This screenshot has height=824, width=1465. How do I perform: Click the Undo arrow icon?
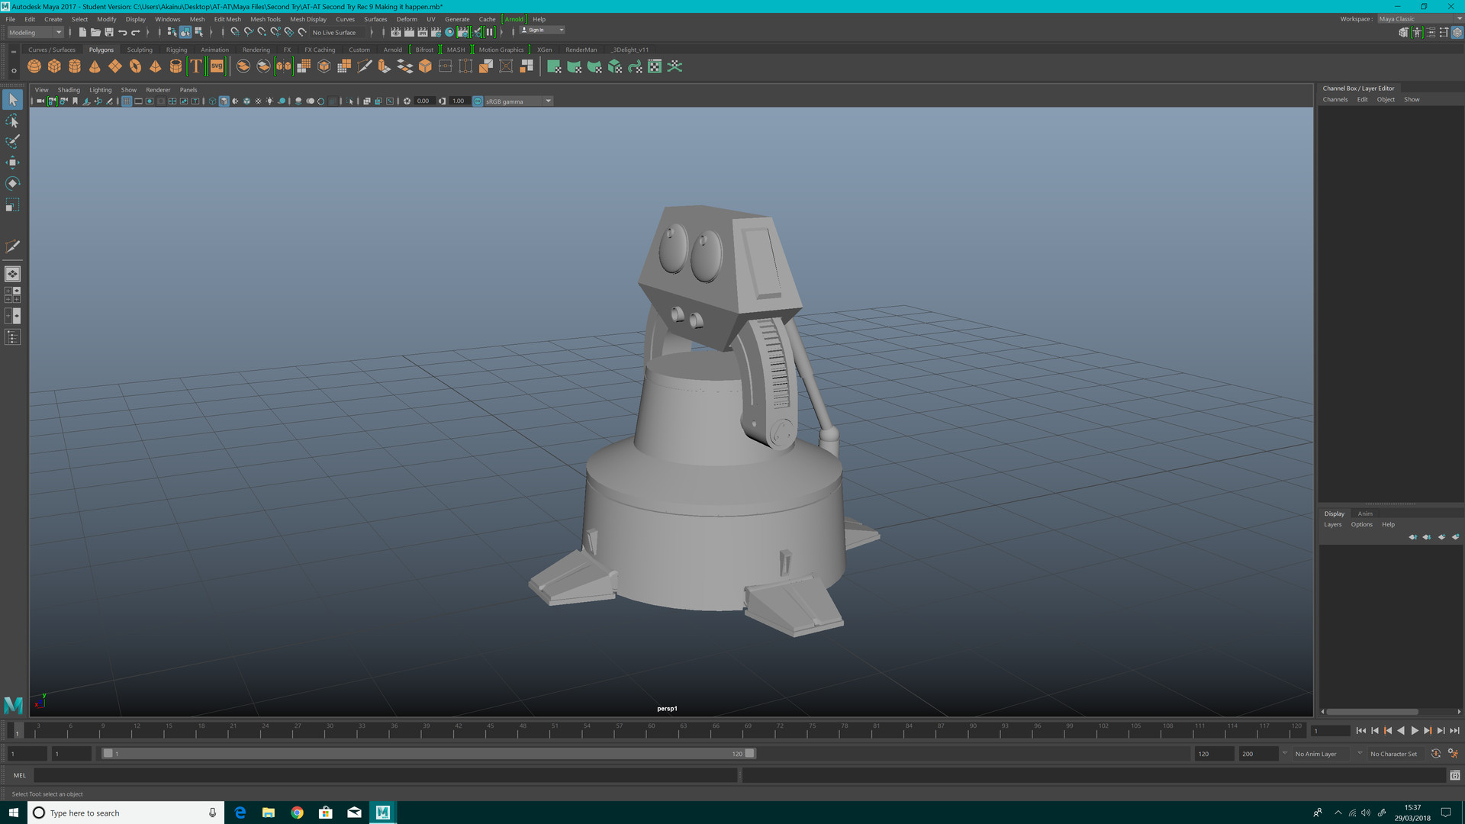tap(122, 32)
